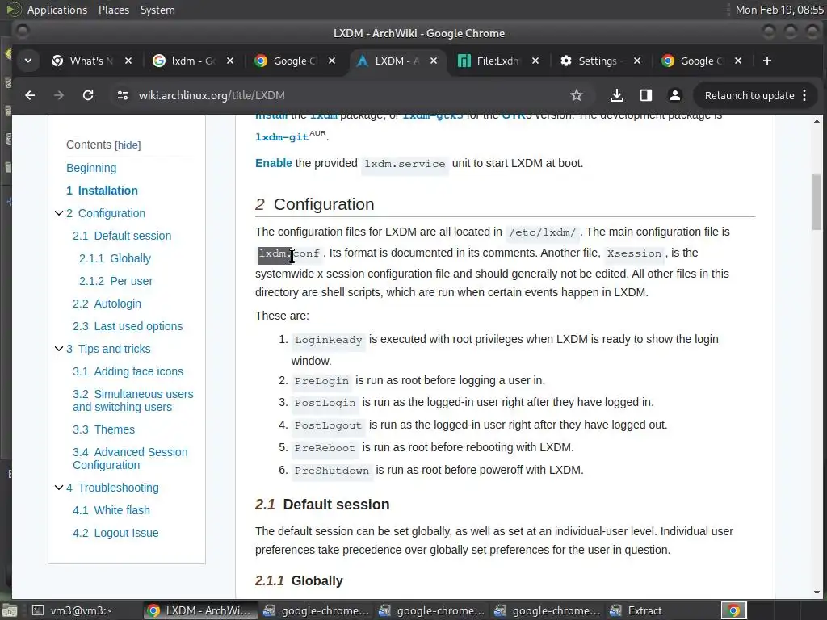Open the Chrome three-dot menu
827x620 pixels.
(804, 95)
